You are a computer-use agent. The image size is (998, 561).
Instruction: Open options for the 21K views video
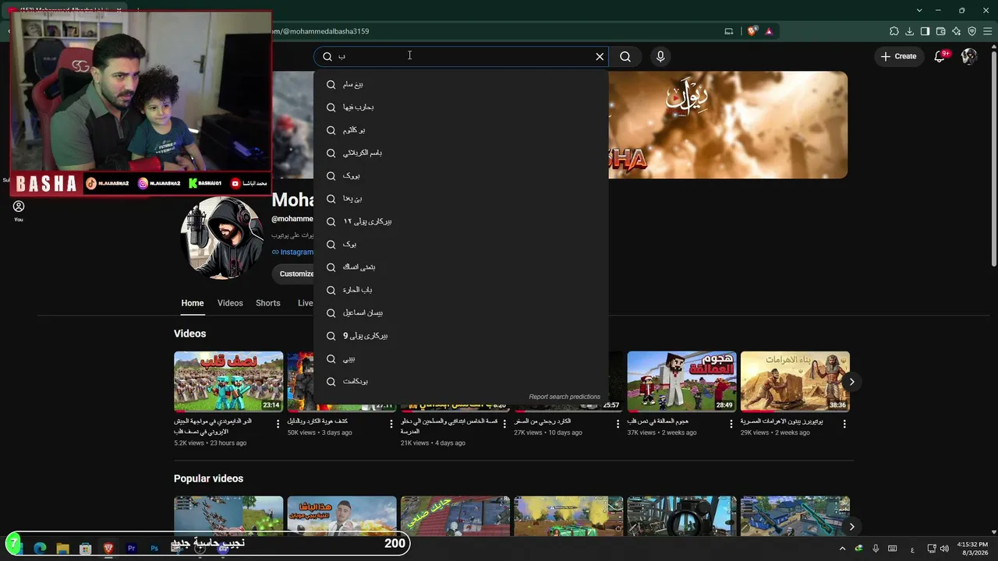504,424
